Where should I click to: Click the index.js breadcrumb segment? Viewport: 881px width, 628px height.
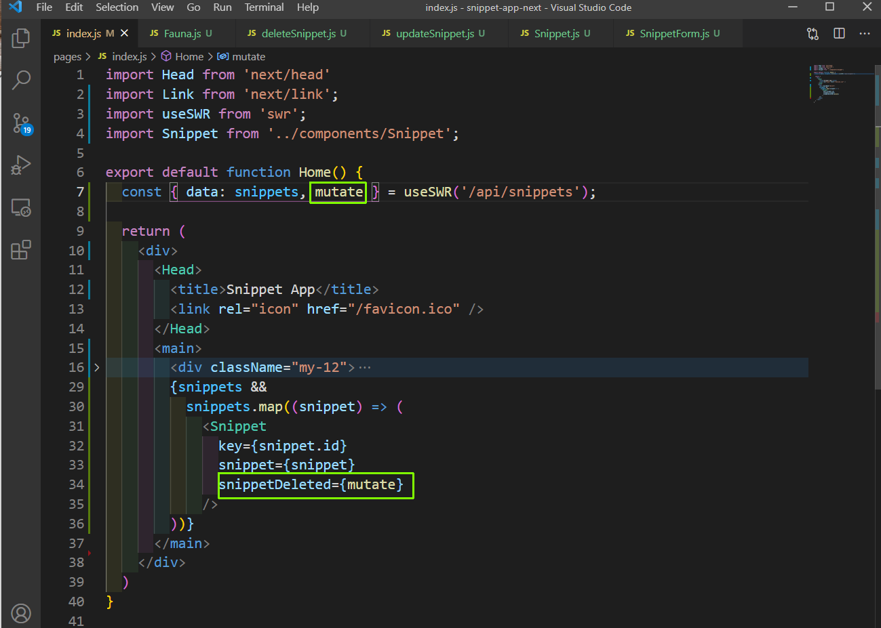tap(122, 57)
